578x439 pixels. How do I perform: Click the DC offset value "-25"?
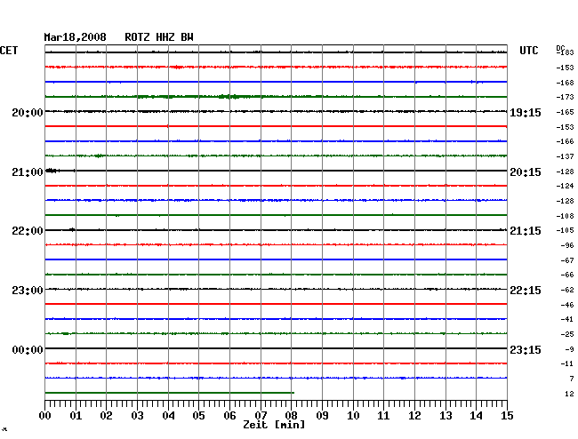pos(567,334)
